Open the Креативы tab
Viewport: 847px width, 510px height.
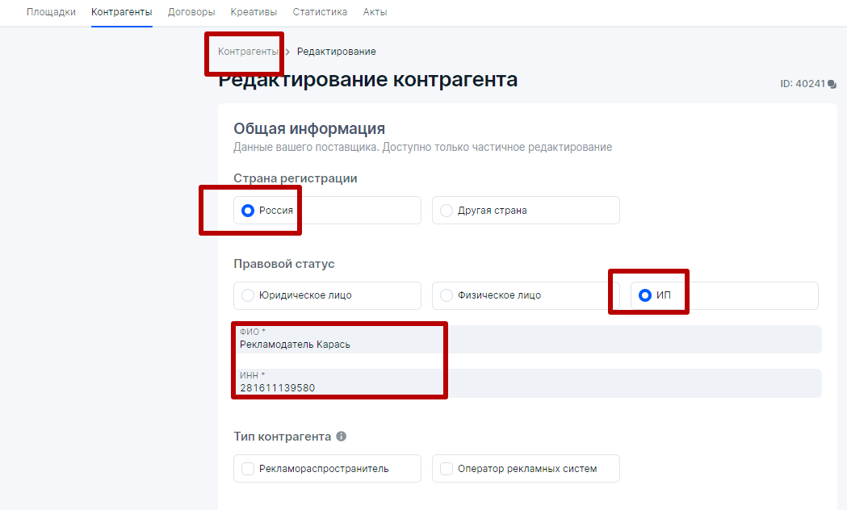pos(254,12)
